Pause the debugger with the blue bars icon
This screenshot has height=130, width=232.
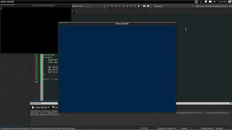click(135, 6)
